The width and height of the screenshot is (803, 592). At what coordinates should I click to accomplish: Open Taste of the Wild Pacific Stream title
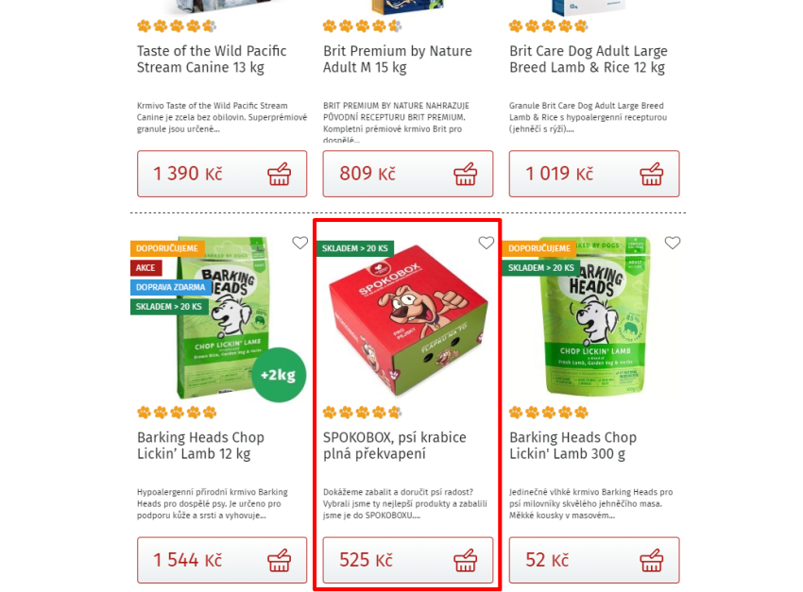[x=212, y=59]
